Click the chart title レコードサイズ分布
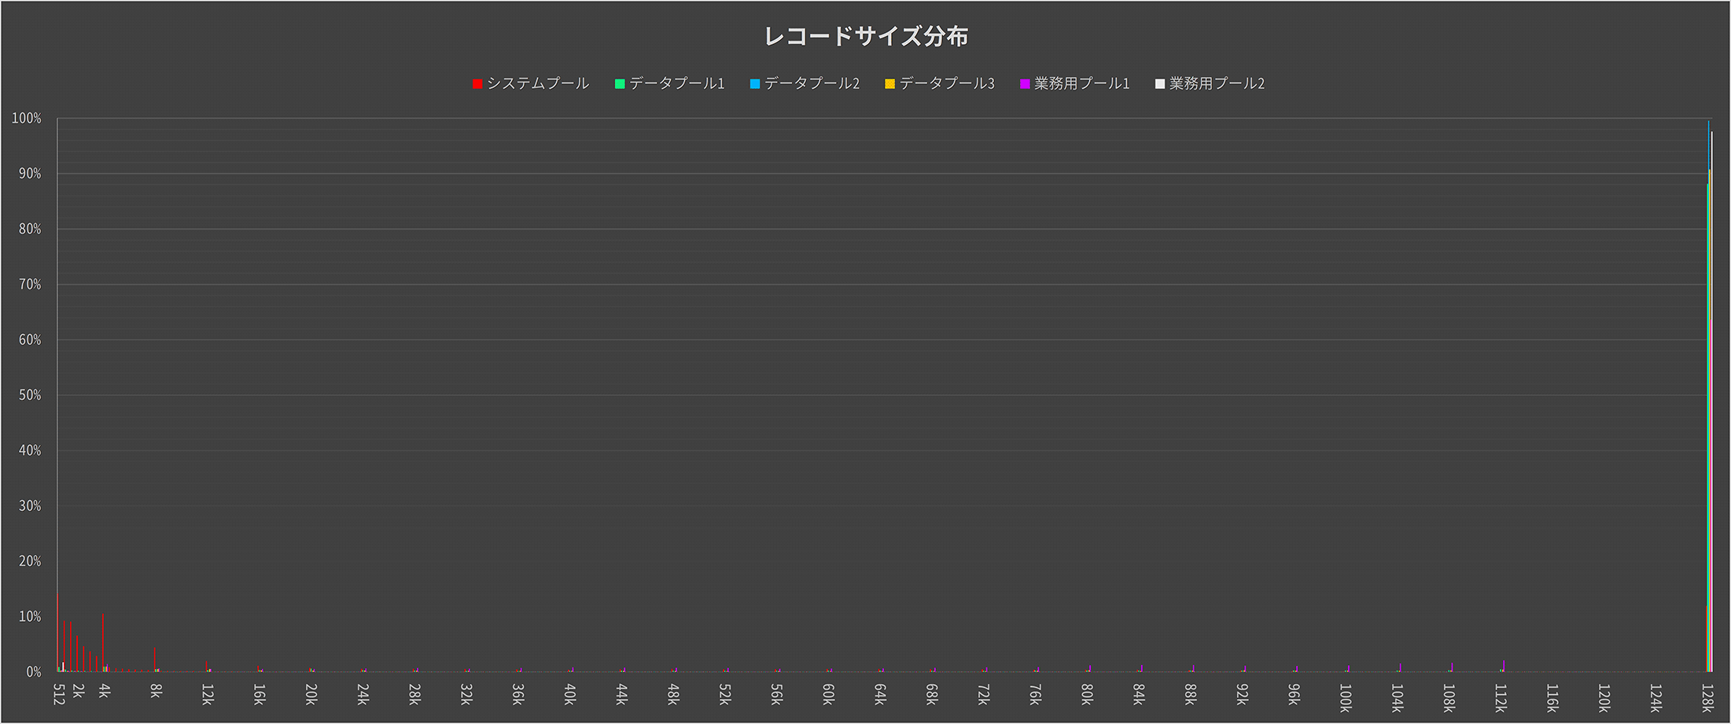 click(x=865, y=36)
